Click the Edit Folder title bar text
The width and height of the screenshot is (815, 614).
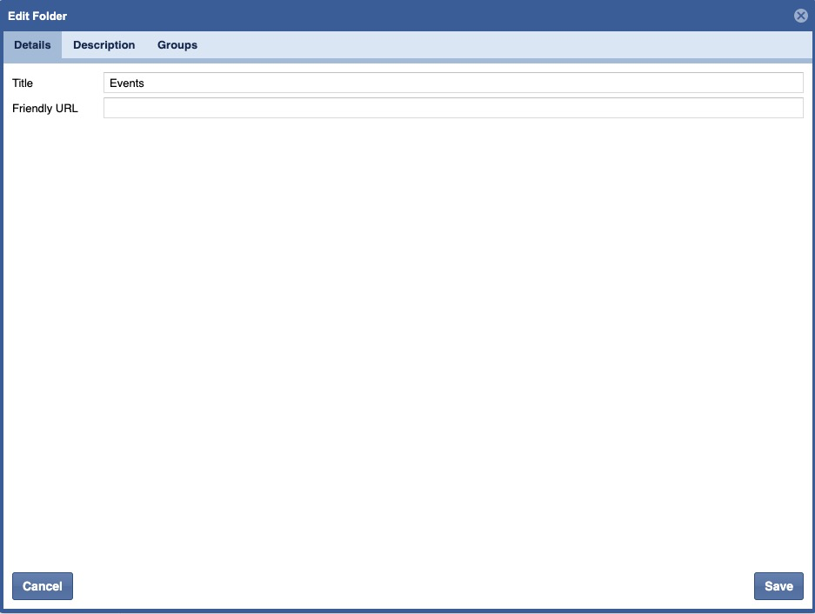(37, 16)
